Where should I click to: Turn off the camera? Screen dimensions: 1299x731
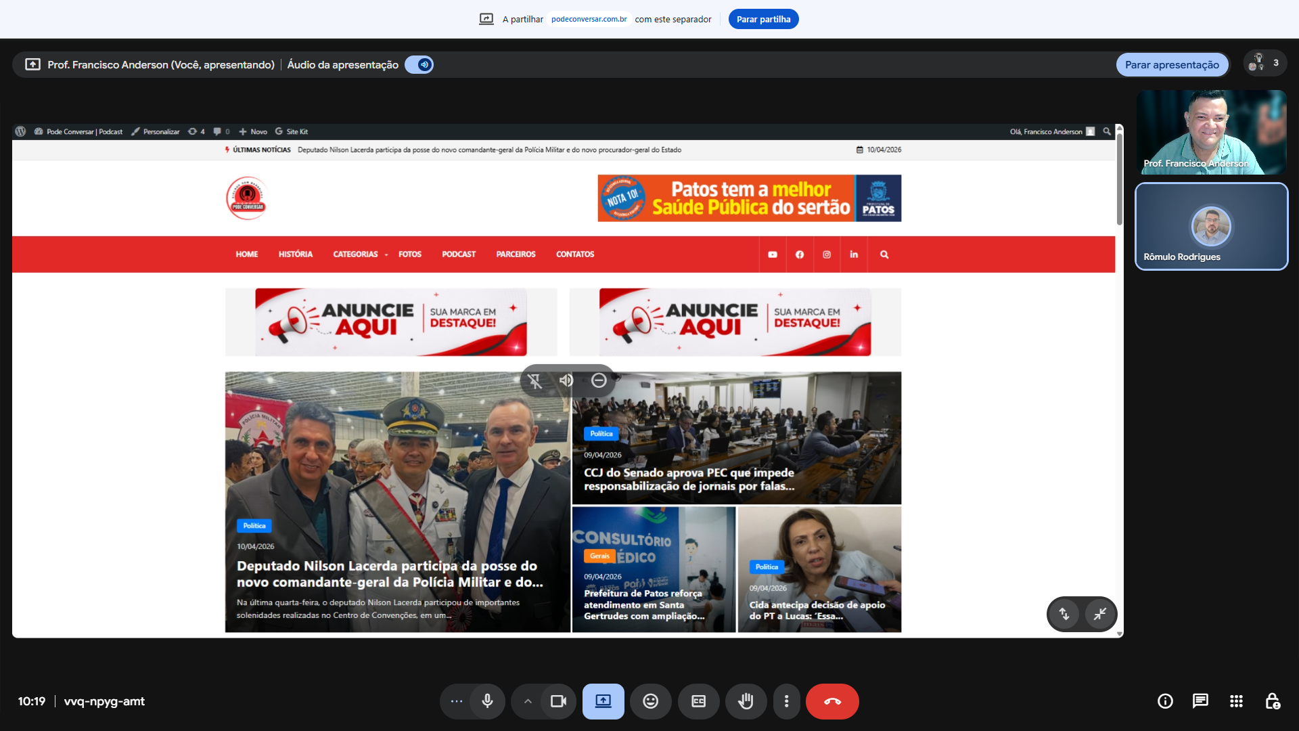[x=558, y=701]
